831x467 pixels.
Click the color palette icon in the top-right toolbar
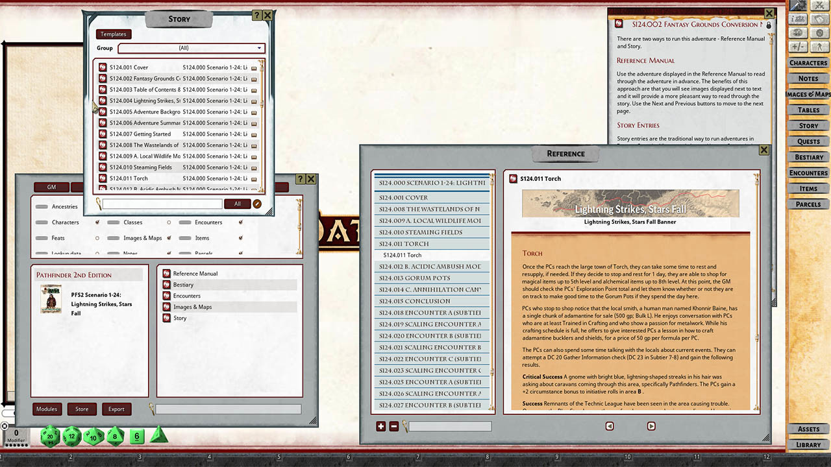(797, 32)
